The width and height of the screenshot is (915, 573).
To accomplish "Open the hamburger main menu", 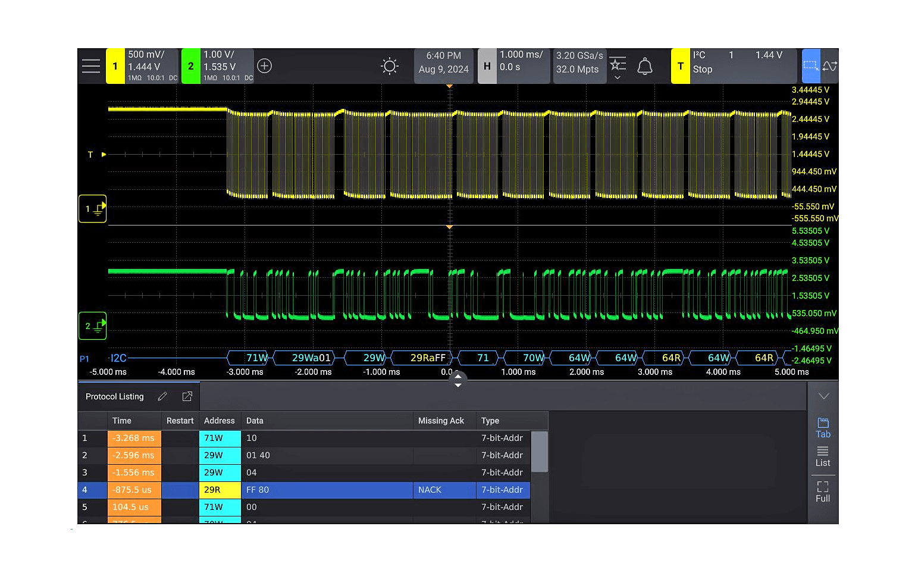I will click(x=91, y=66).
